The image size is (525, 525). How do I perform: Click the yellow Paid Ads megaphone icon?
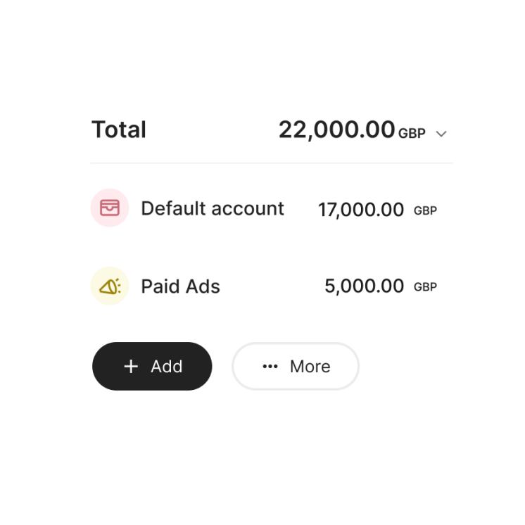110,286
